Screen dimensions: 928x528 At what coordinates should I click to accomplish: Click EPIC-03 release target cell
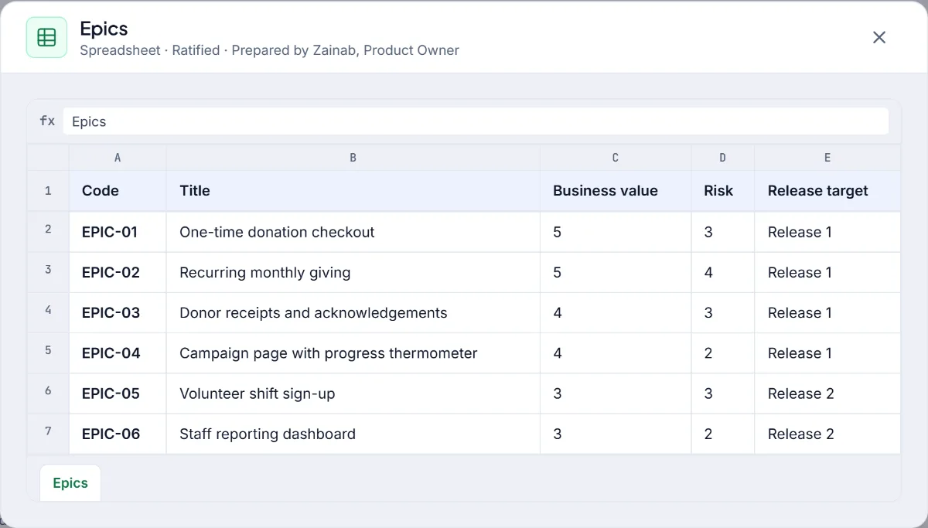click(827, 312)
